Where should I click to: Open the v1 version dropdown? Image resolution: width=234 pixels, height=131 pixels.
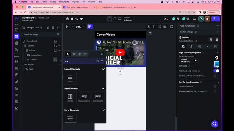coord(166,19)
